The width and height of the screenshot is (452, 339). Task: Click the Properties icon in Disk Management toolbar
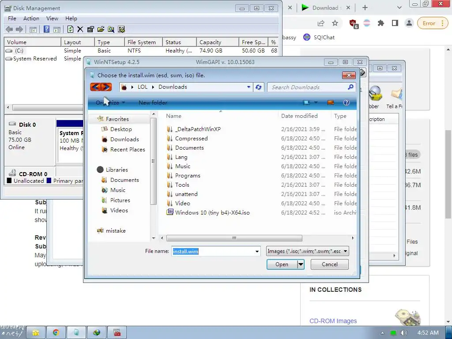pos(90,29)
